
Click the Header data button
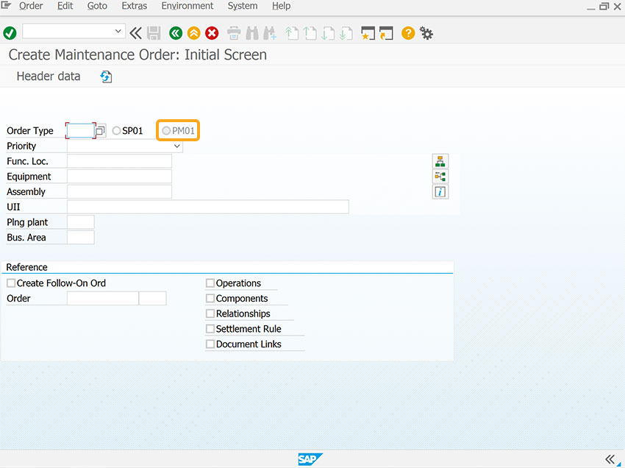49,77
